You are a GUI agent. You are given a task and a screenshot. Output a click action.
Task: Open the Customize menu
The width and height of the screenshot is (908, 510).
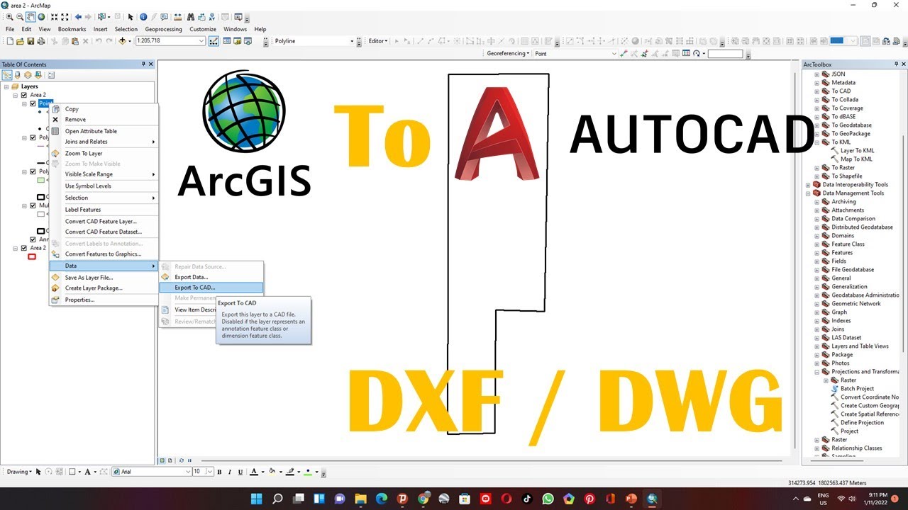coord(203,29)
